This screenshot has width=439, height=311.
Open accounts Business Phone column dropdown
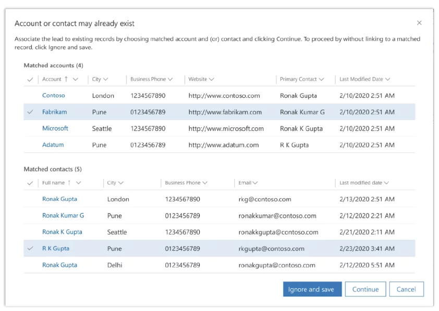click(170, 79)
